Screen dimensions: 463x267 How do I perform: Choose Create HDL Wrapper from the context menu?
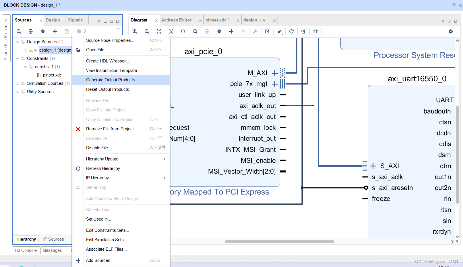click(x=108, y=61)
